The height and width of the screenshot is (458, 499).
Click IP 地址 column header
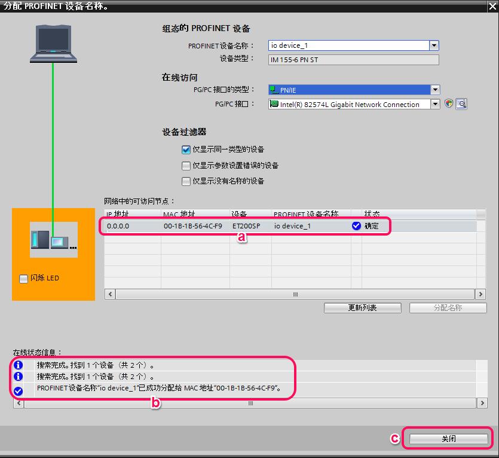(x=133, y=213)
